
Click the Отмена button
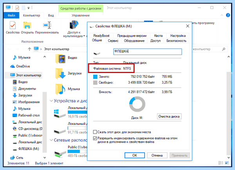click(x=157, y=155)
